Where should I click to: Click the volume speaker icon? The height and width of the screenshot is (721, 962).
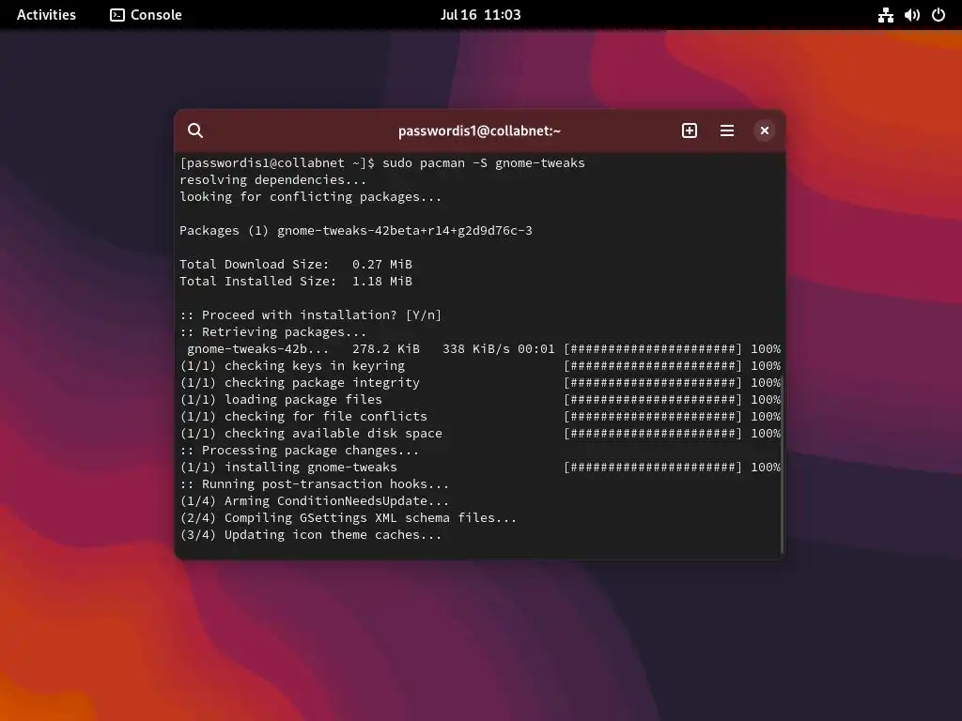tap(911, 15)
